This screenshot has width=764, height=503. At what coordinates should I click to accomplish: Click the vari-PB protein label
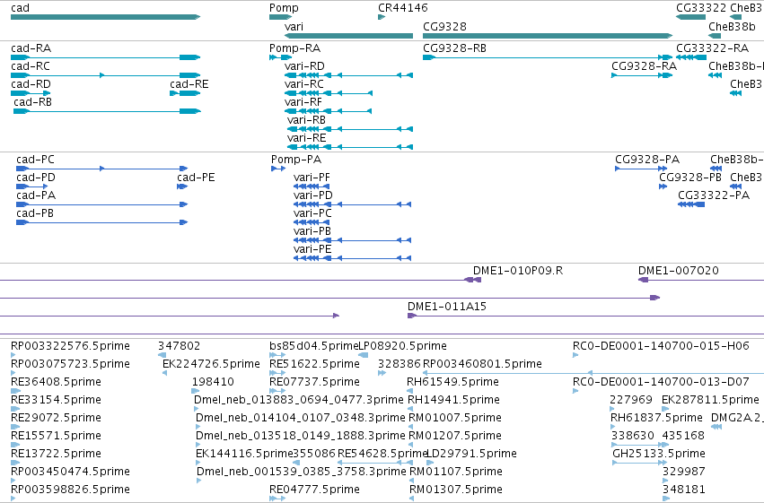click(x=312, y=231)
